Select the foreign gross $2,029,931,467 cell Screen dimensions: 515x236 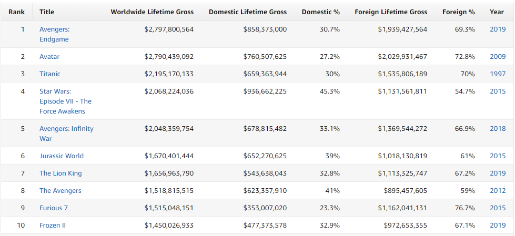pyautogui.click(x=402, y=56)
